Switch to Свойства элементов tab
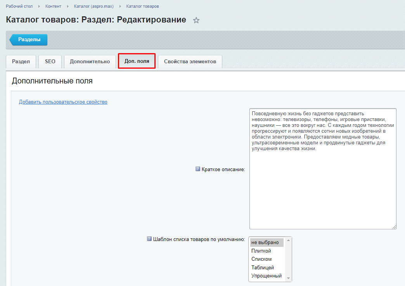405x286 pixels. click(x=190, y=61)
